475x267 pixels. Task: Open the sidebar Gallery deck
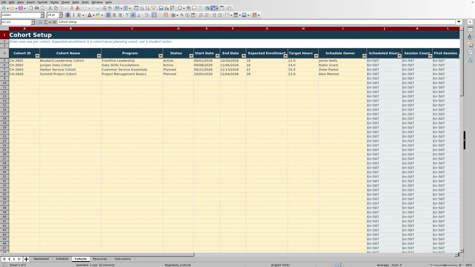point(470,45)
